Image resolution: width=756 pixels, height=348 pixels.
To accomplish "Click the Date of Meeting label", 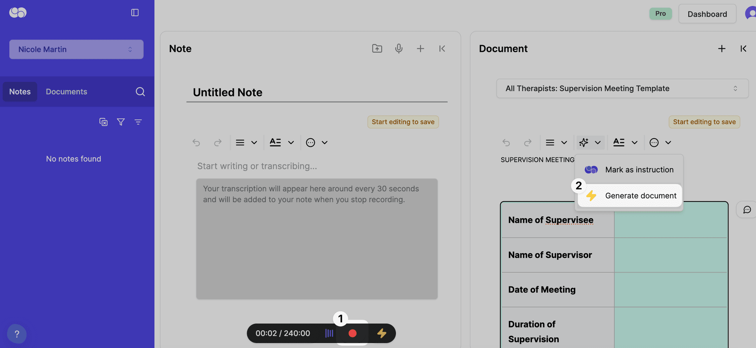I will 542,290.
